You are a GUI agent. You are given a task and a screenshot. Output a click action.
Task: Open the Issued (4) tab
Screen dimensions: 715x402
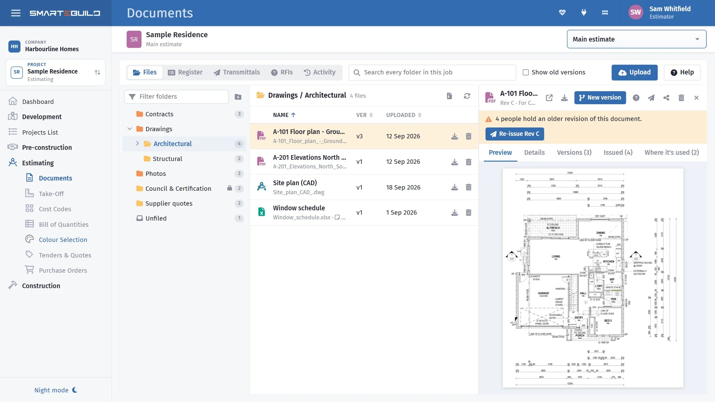(x=618, y=152)
